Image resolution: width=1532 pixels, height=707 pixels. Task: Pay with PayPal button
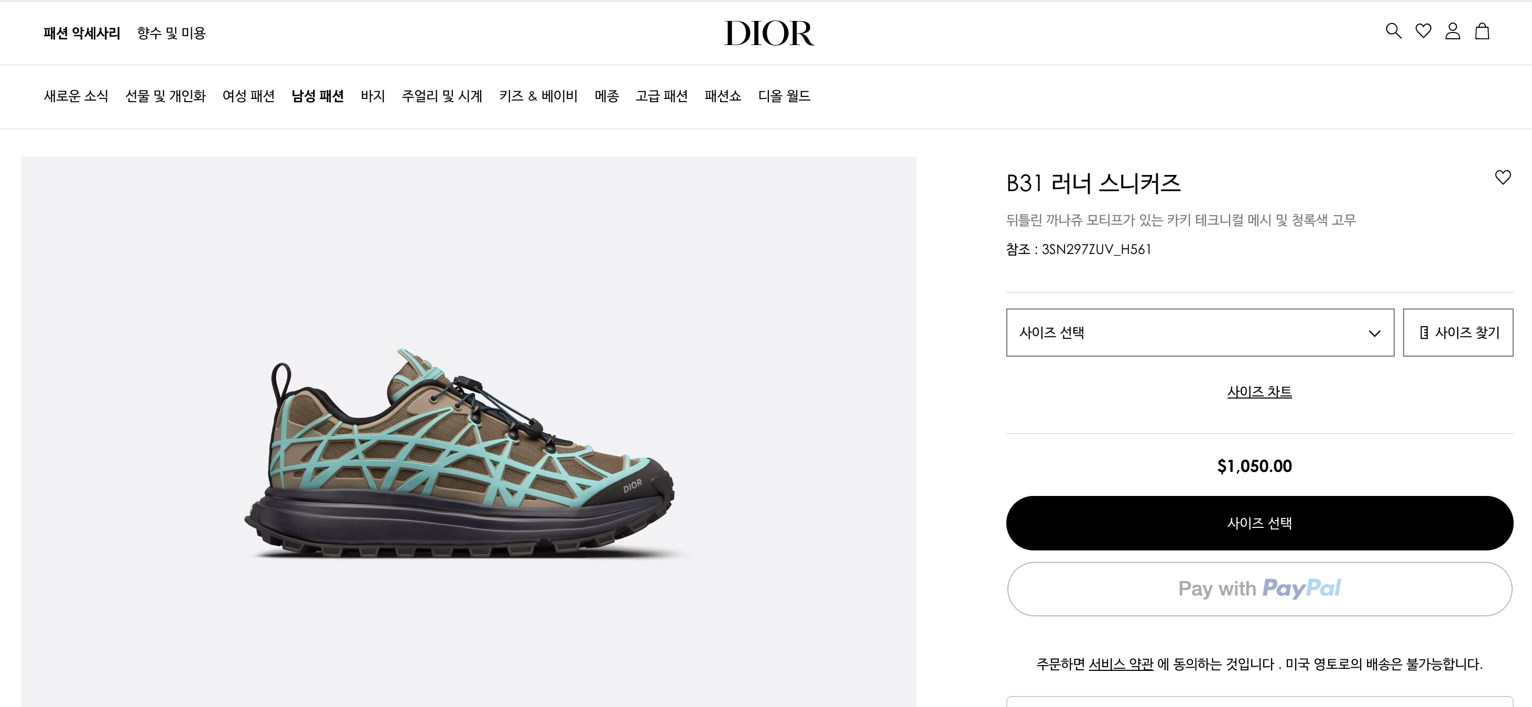pos(1259,589)
